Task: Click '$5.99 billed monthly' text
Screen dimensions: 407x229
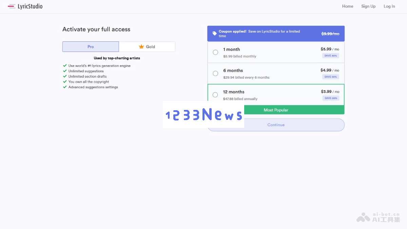Action: (x=240, y=56)
